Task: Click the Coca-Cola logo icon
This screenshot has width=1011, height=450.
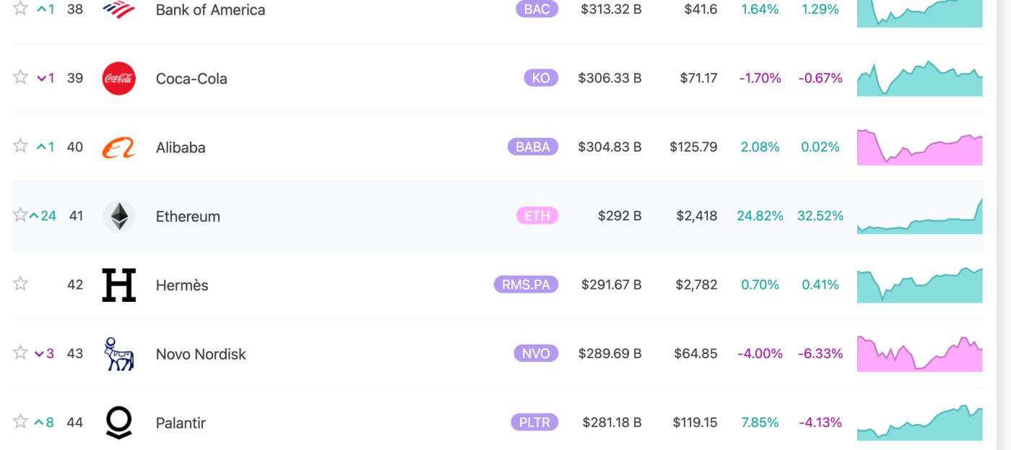Action: click(119, 78)
